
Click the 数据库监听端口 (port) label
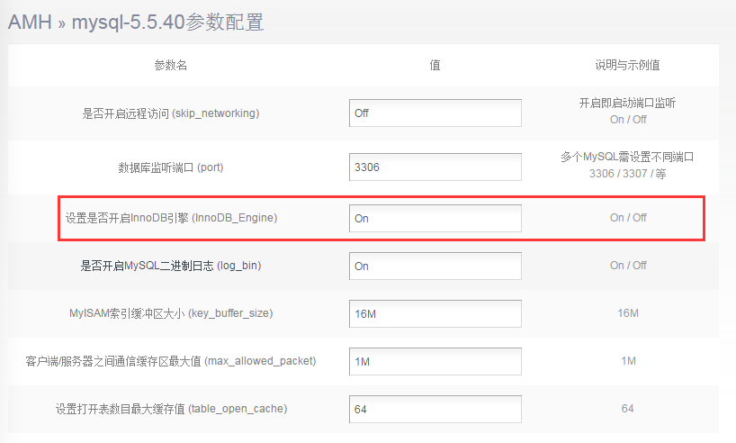[170, 167]
